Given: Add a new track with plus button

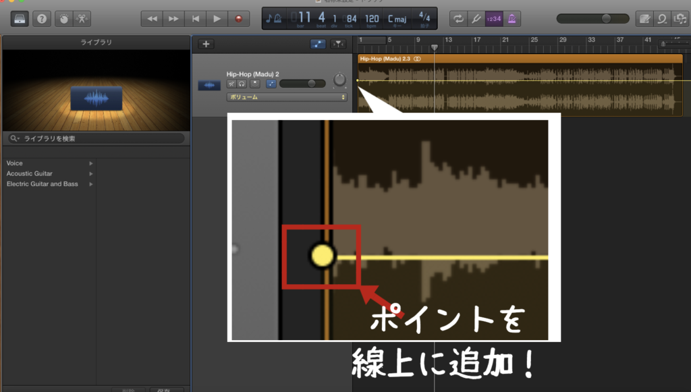Looking at the screenshot, I should click(x=206, y=44).
